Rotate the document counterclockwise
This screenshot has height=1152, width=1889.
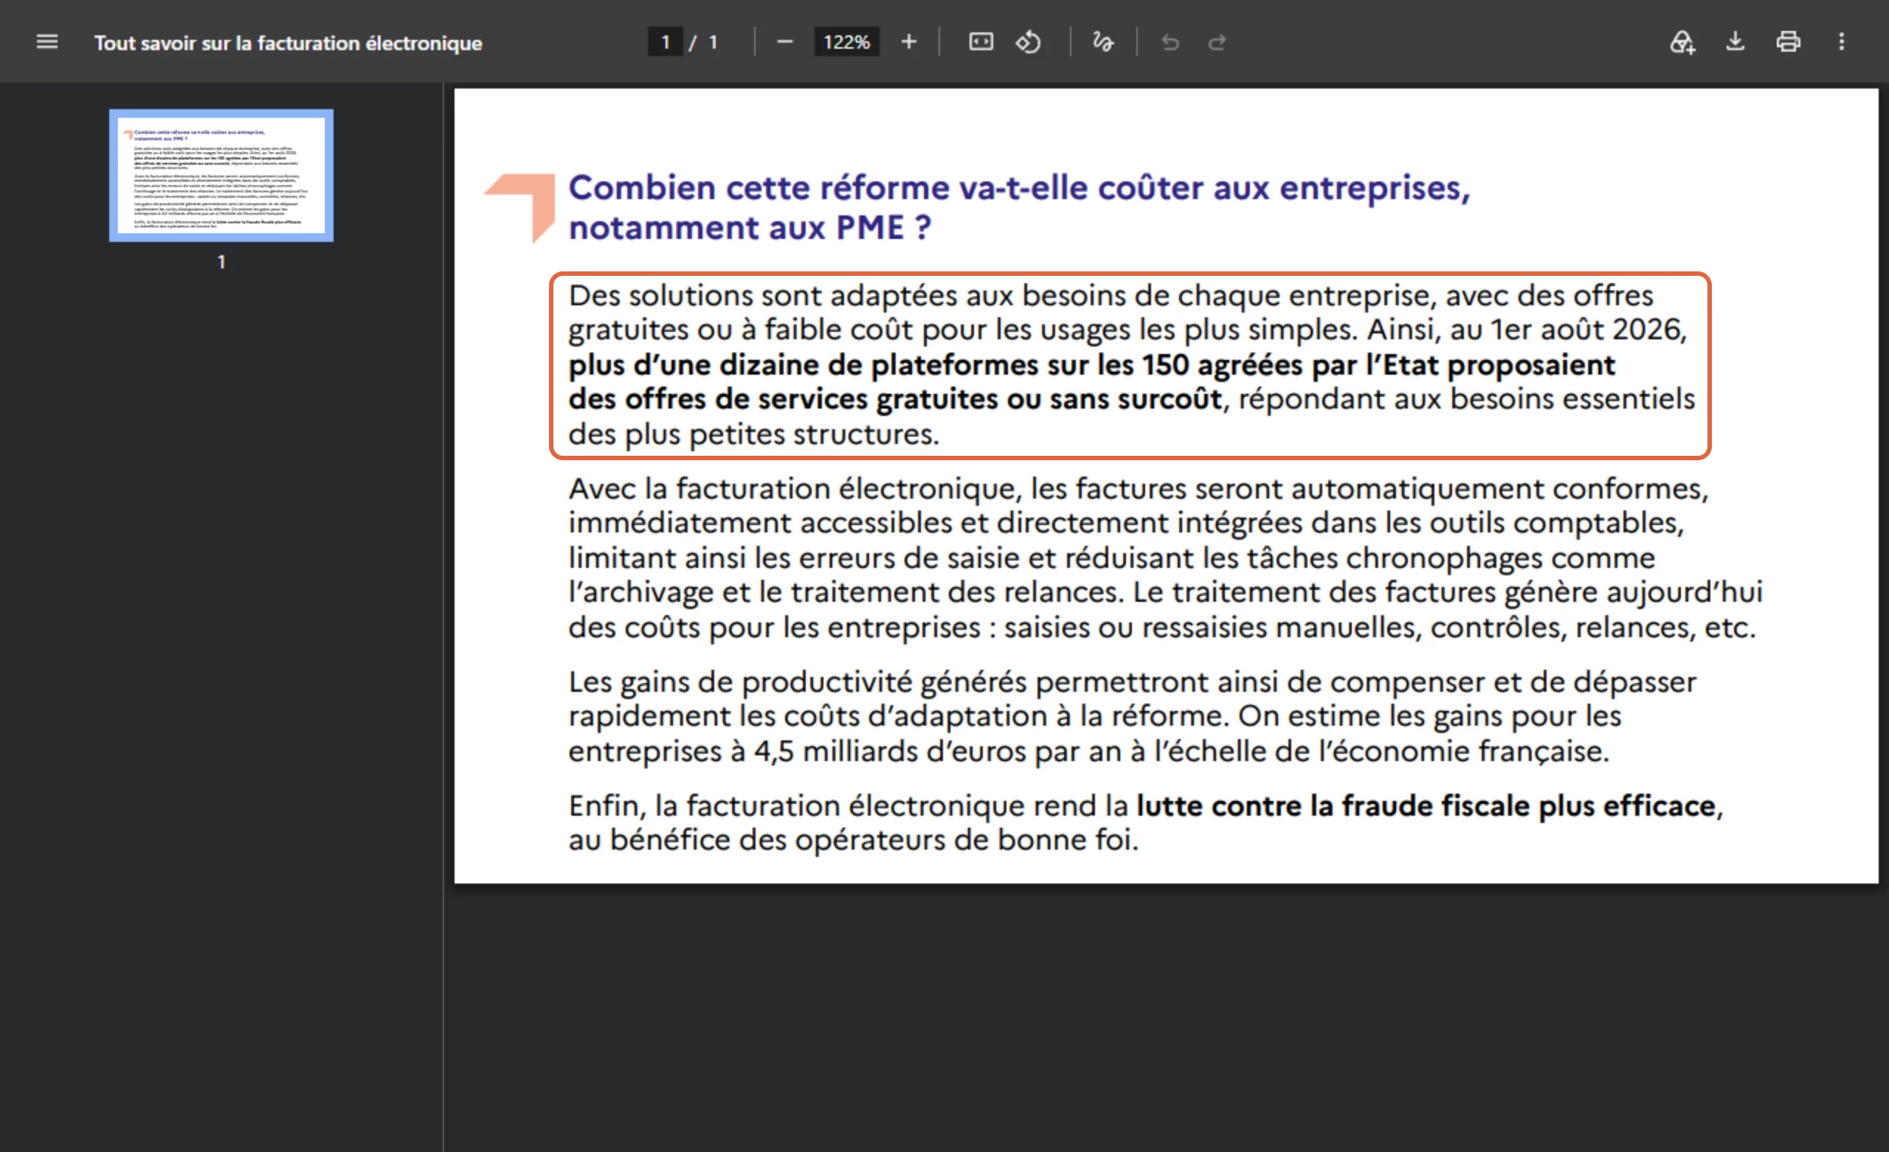click(x=1029, y=41)
